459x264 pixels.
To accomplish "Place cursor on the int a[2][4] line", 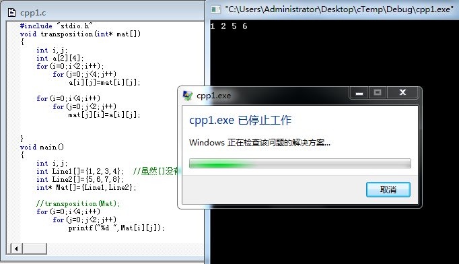I will [60, 59].
